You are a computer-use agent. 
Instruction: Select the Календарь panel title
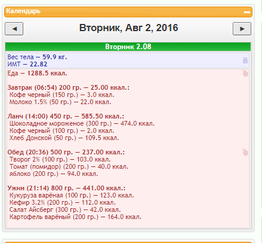23,11
